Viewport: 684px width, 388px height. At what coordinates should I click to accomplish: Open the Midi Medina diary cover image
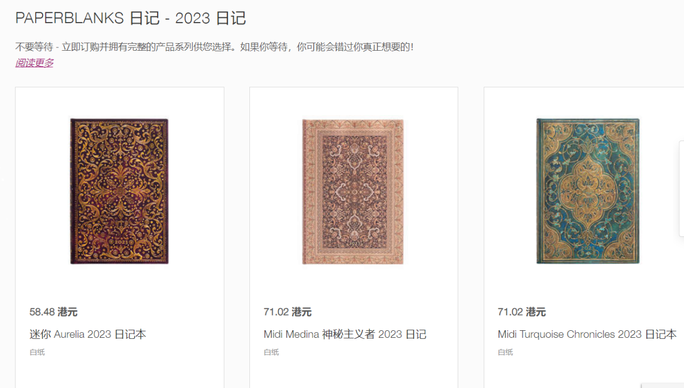tap(353, 192)
